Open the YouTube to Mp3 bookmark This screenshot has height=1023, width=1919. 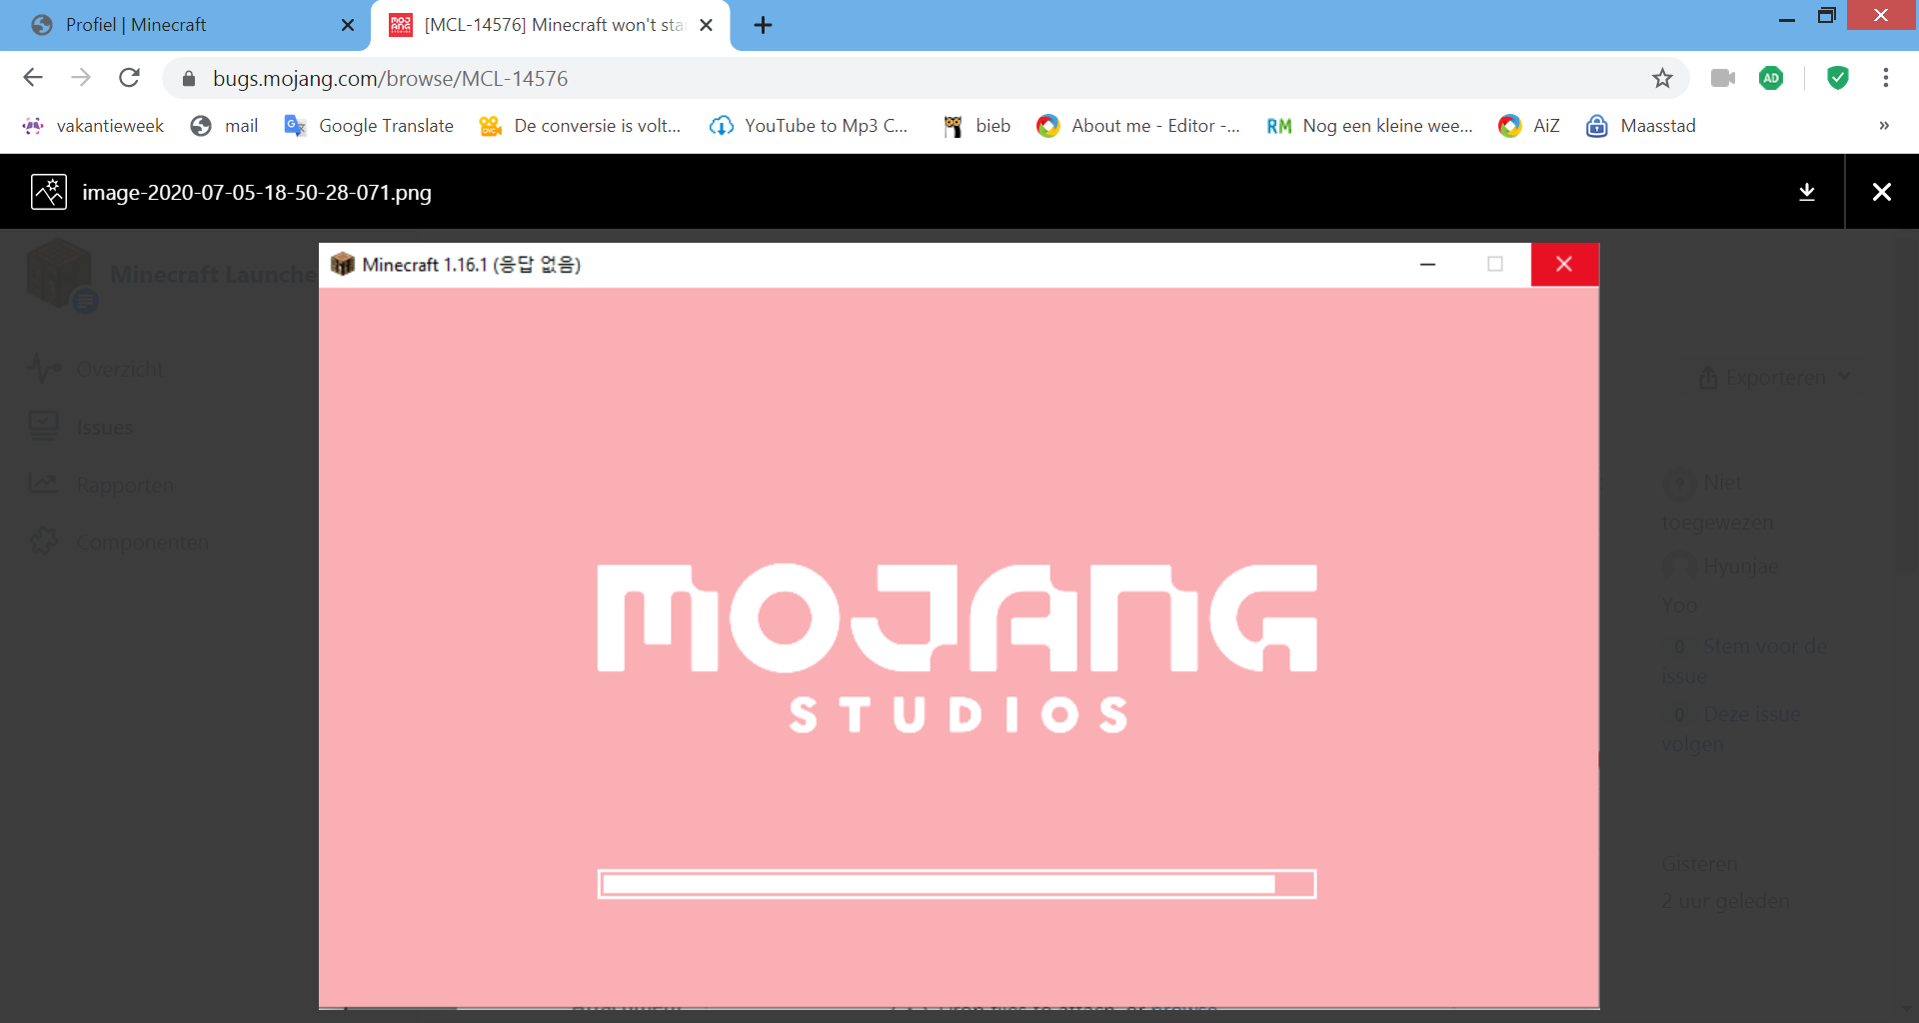point(809,126)
